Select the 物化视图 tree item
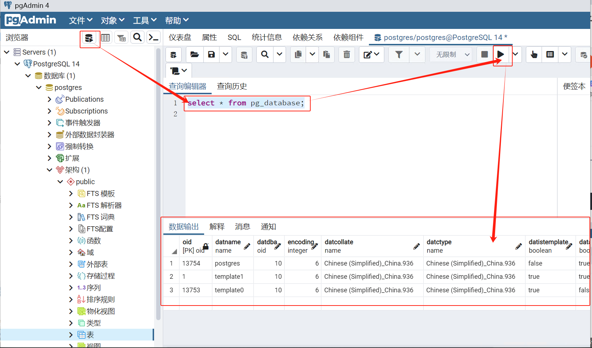This screenshot has width=592, height=348. coord(100,311)
